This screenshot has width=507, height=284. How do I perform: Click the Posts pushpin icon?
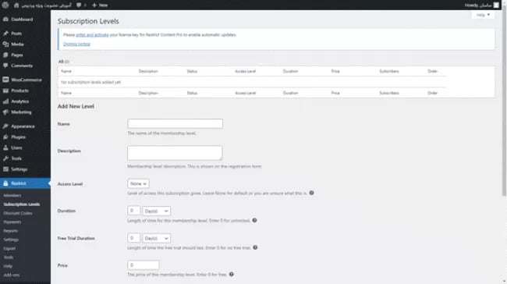point(5,34)
